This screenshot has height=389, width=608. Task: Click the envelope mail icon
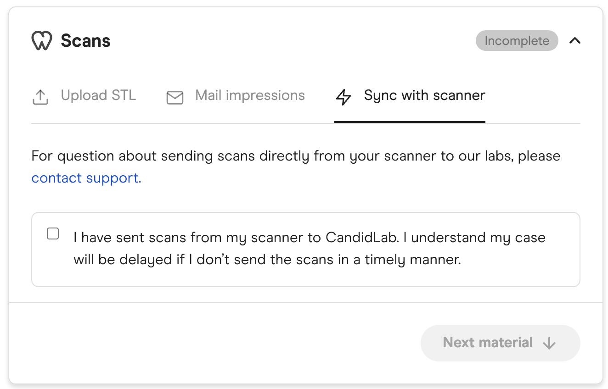click(x=175, y=97)
